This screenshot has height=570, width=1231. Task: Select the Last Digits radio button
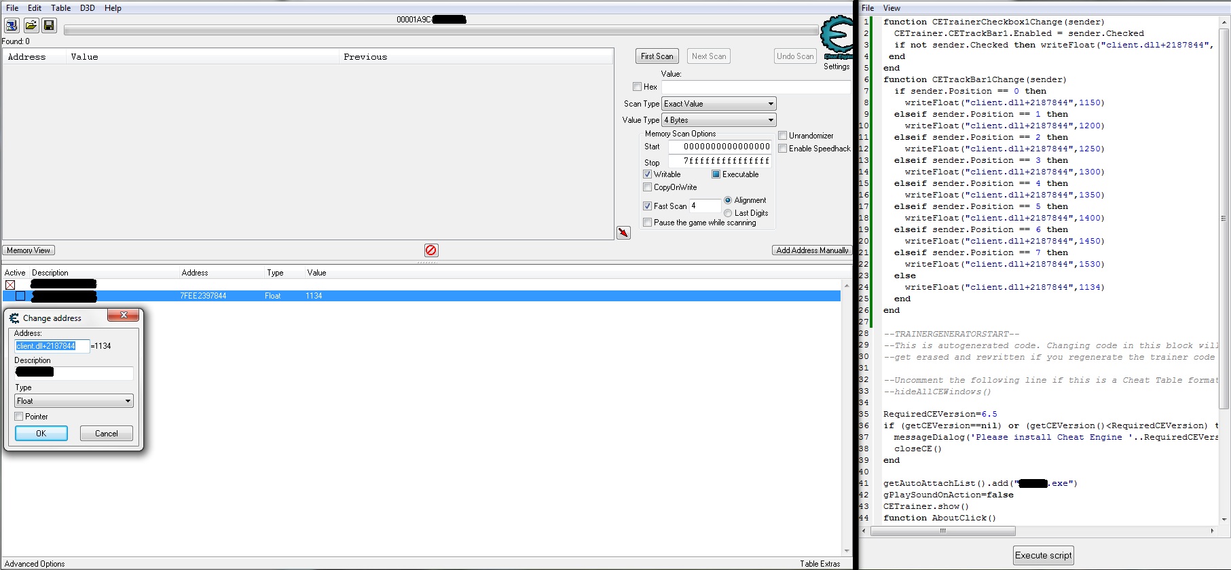pos(728,213)
